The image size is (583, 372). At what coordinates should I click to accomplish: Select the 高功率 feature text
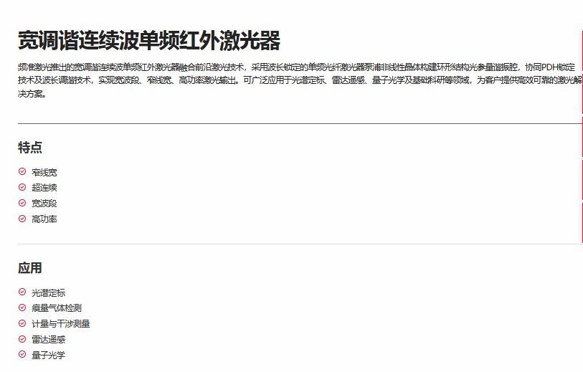point(44,219)
